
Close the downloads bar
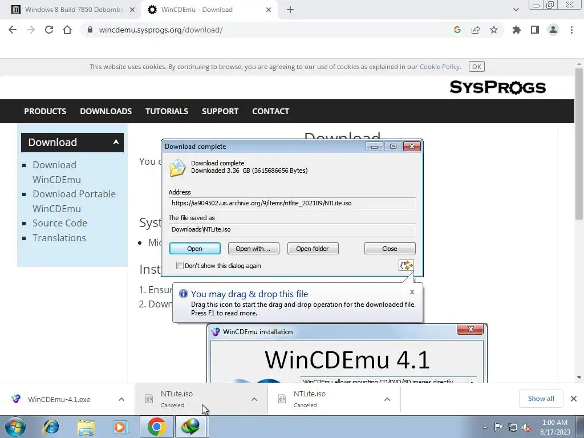point(574,399)
